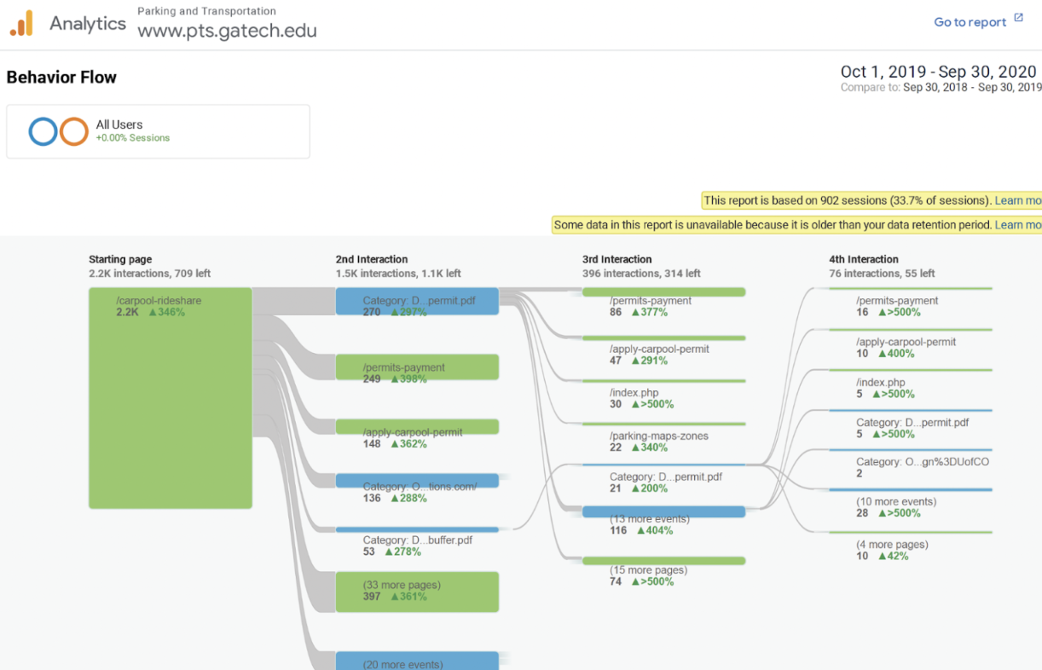Expand the (20 more events) node
This screenshot has height=670, width=1042.
417,661
